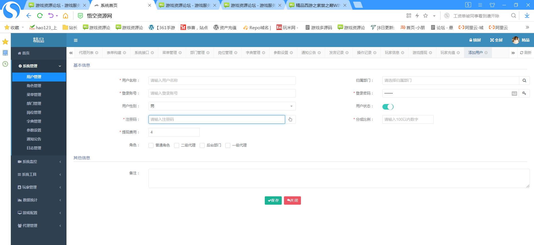Select 角色管理 in the sidebar
Screen dimensions: 534x245
(34, 86)
